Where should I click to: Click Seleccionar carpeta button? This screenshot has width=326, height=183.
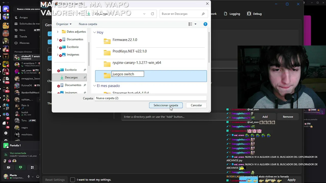(166, 105)
